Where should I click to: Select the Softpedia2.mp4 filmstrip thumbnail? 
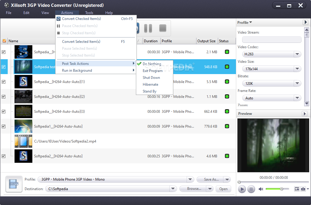click(x=23, y=141)
